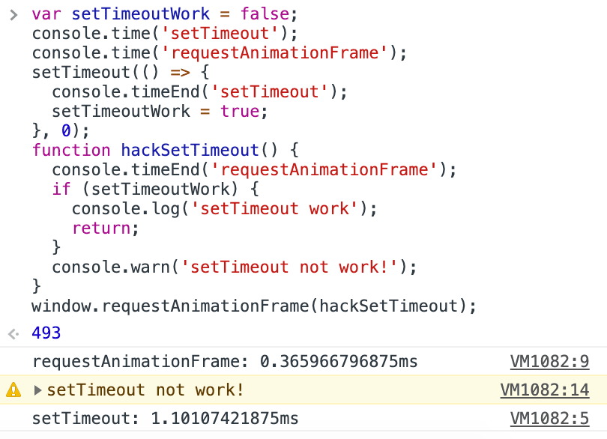Click the return value arrow icon
Image resolution: width=607 pixels, height=439 pixels.
coord(13,333)
